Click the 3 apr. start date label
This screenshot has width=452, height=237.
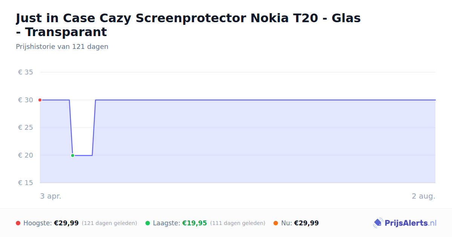[x=51, y=196]
